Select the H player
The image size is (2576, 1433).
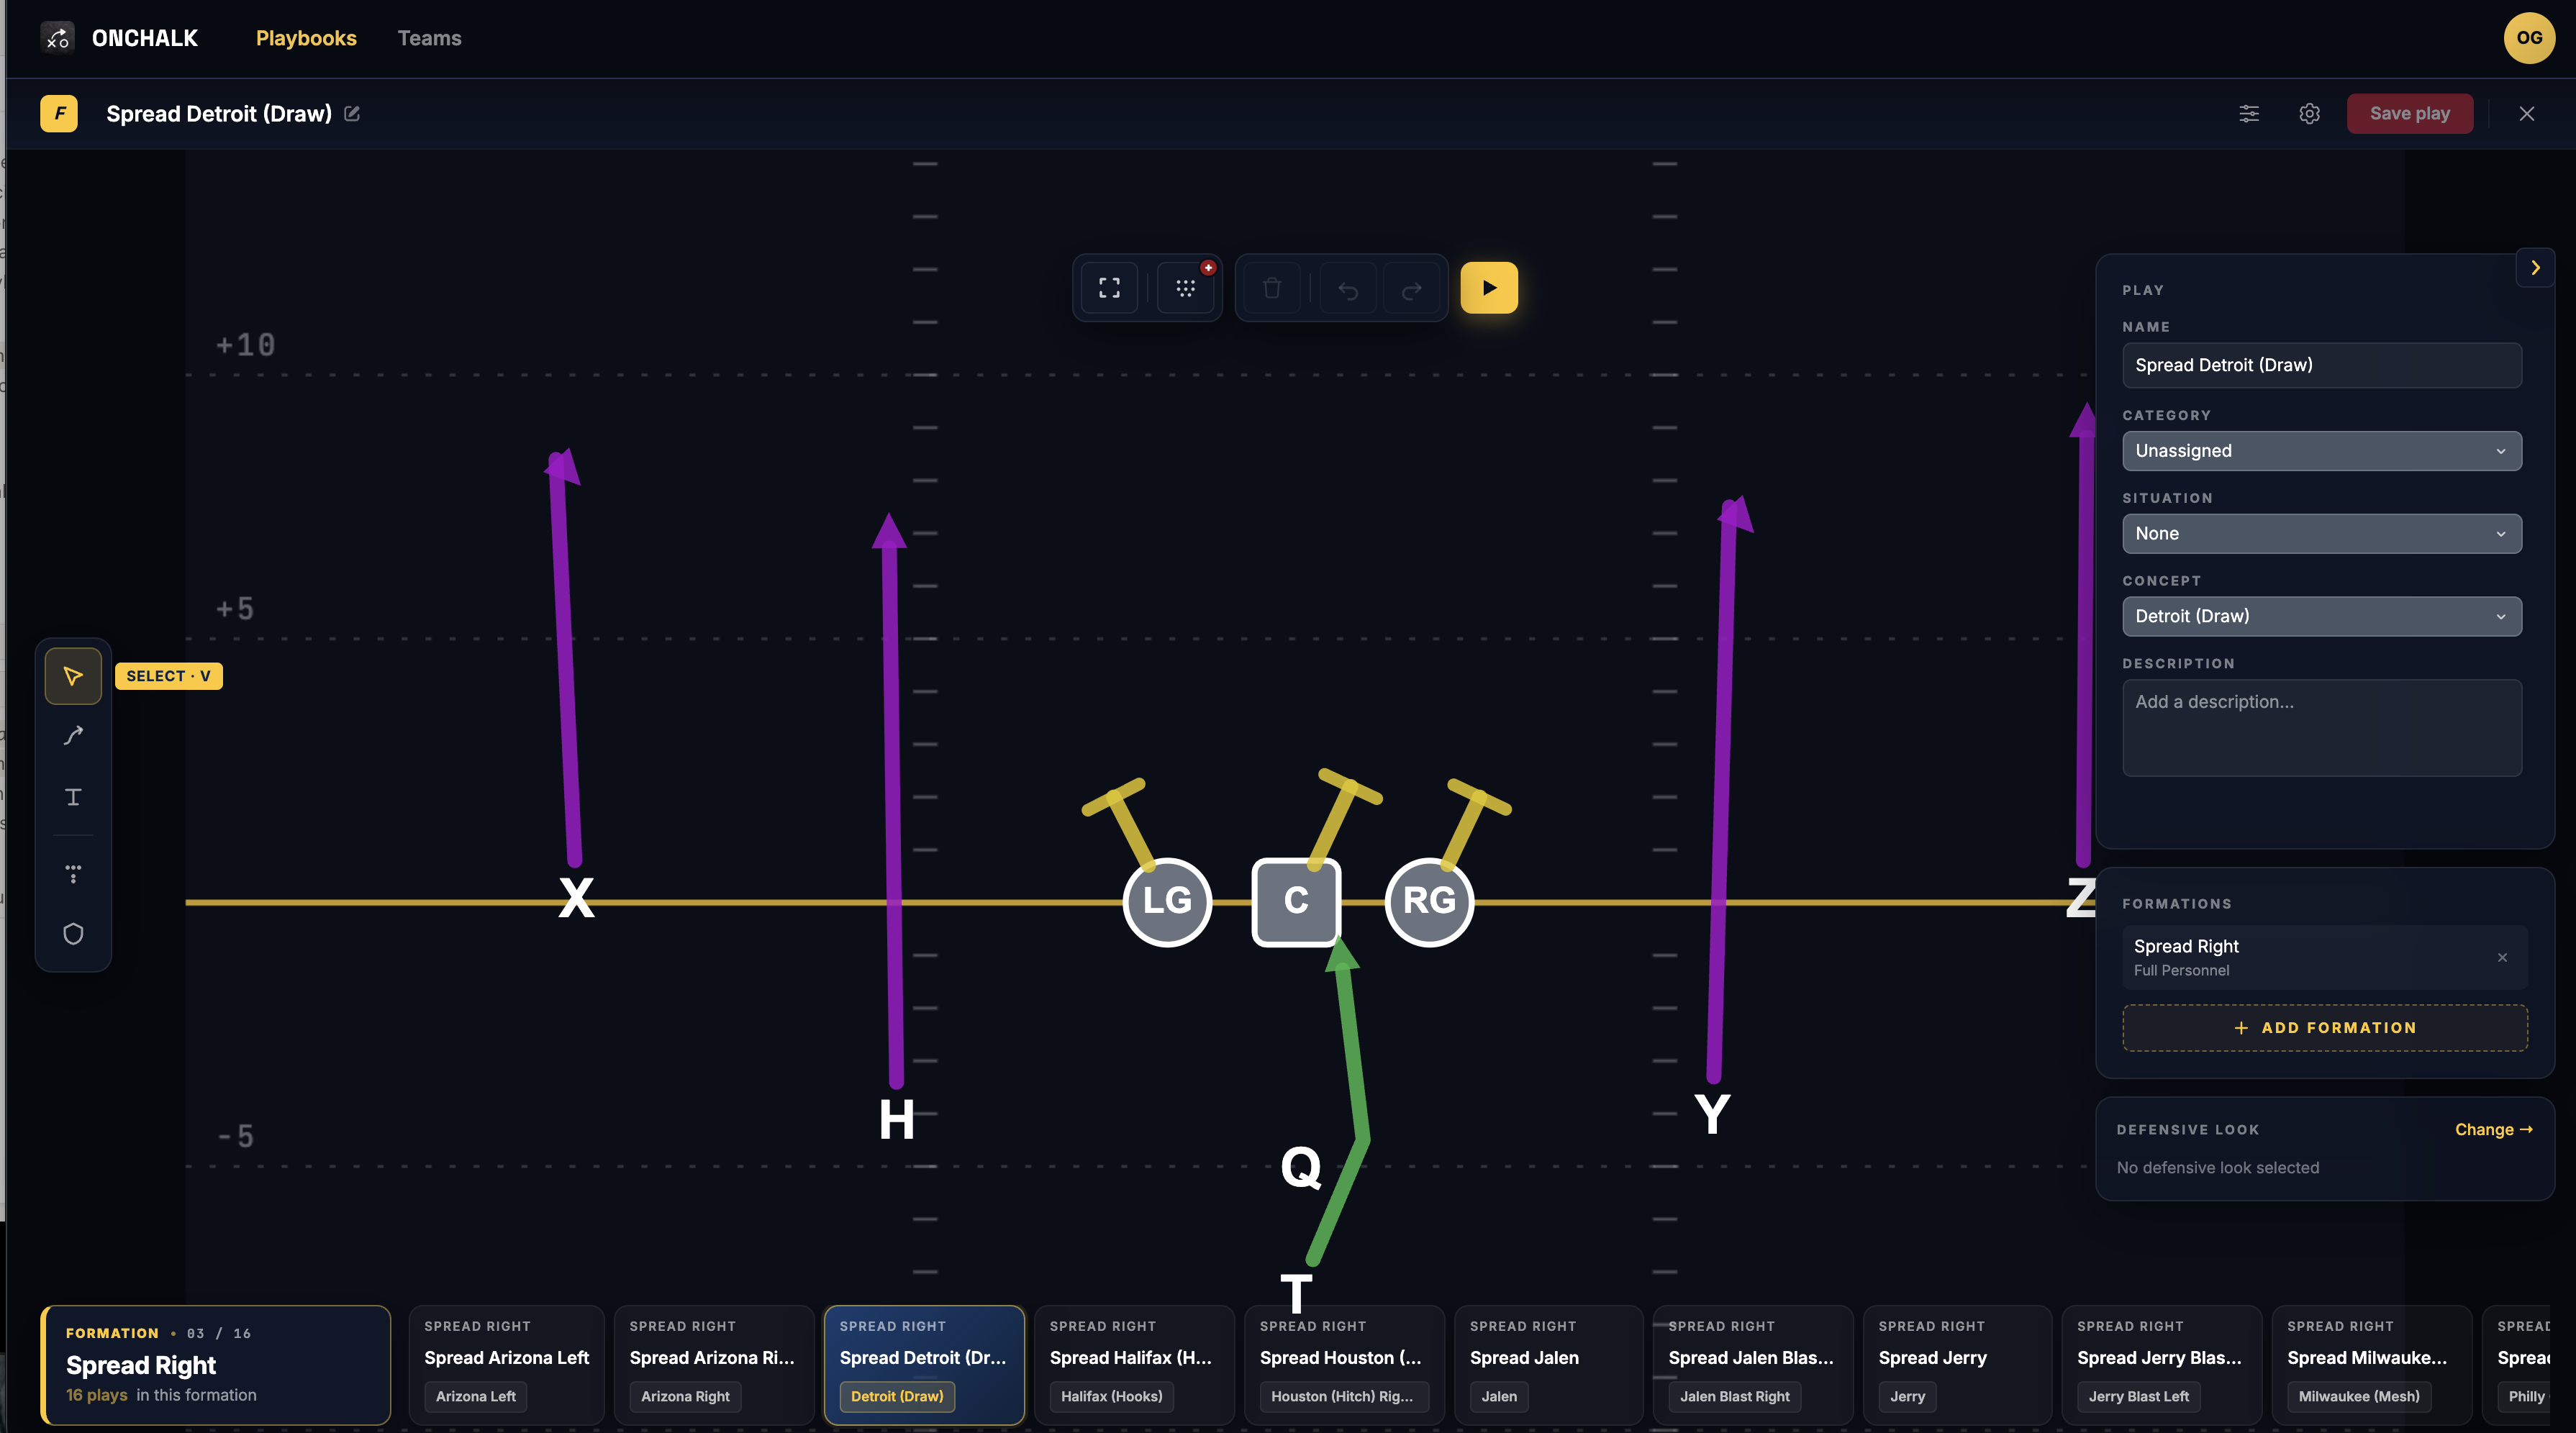(x=896, y=1120)
